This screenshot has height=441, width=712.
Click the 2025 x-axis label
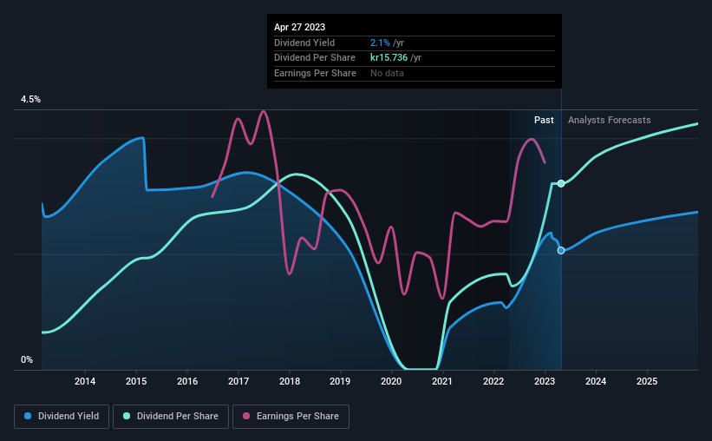tap(647, 381)
